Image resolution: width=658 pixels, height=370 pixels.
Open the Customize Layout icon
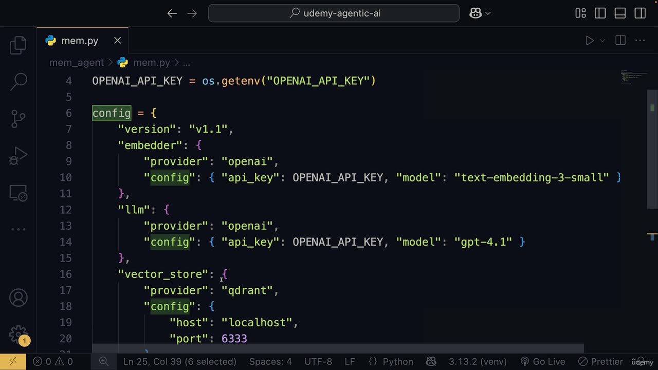580,13
